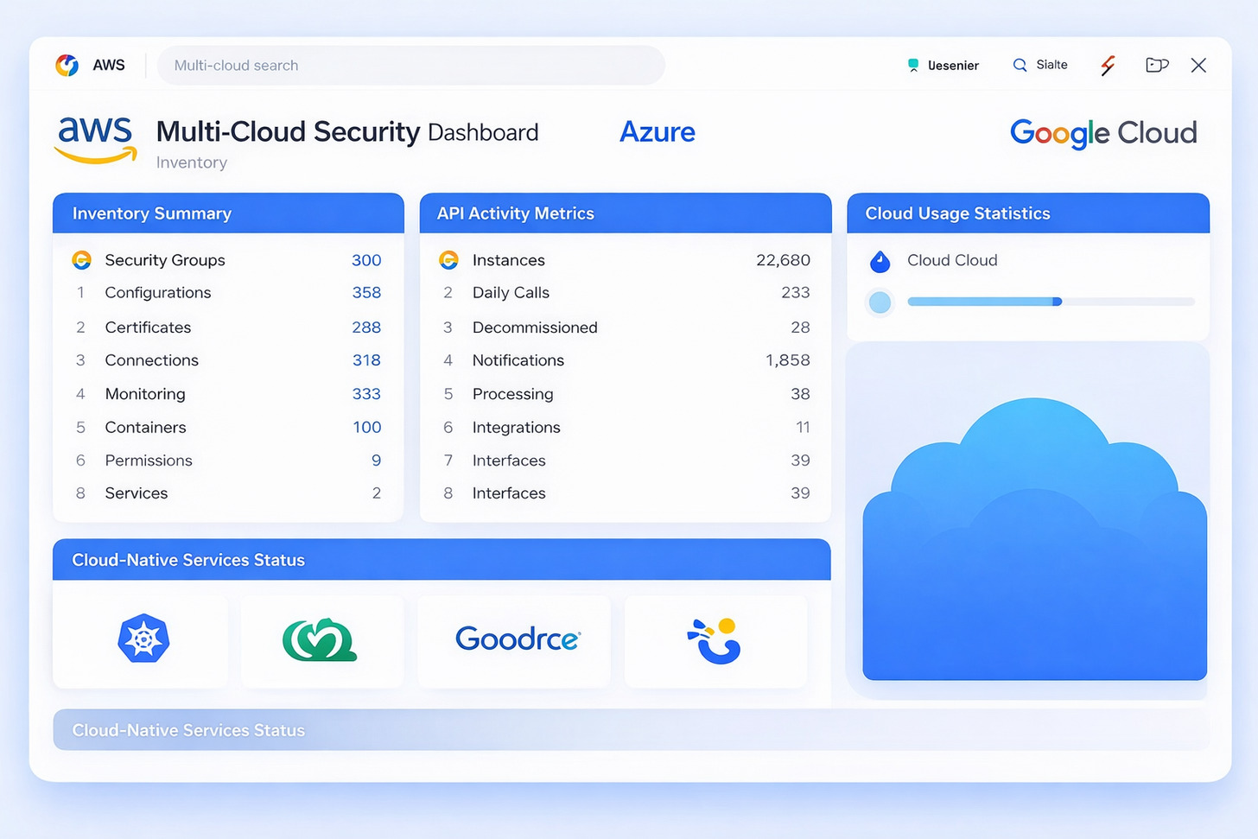The image size is (1258, 839).
Task: Click the Sialte magnifier search icon
Action: (1020, 66)
